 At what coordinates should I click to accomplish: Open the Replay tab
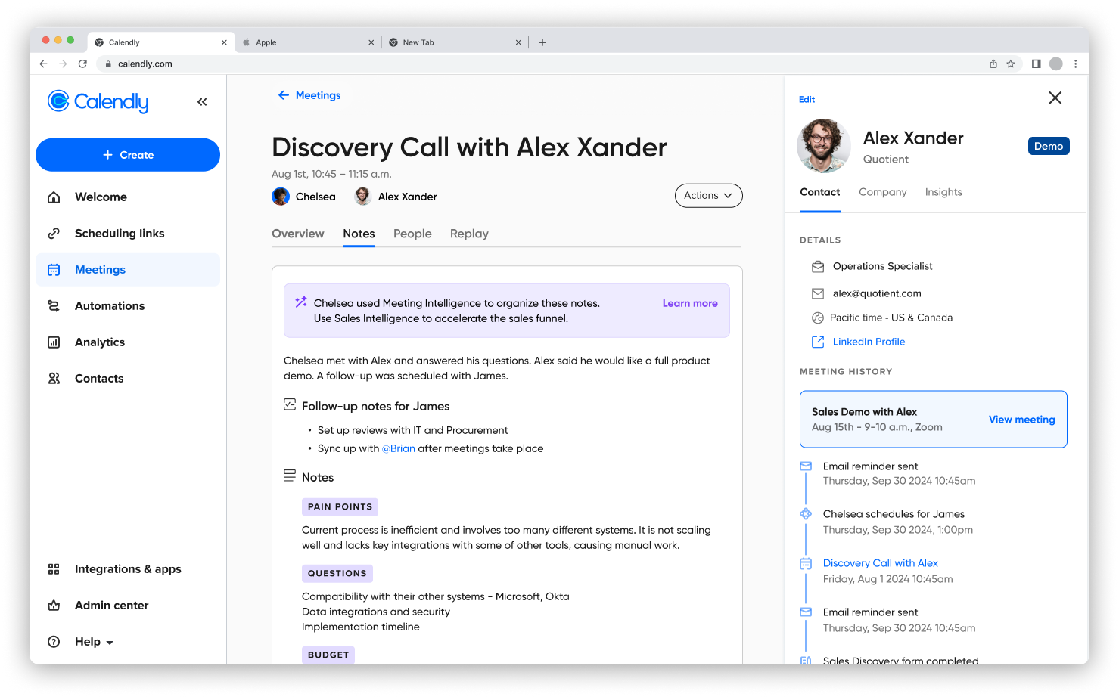pos(469,234)
